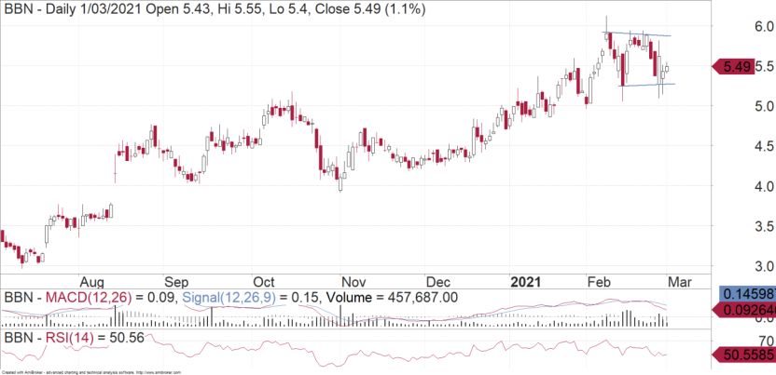Click the BBN Daily chart title text
Image resolution: width=776 pixels, height=375 pixels.
click(x=215, y=9)
